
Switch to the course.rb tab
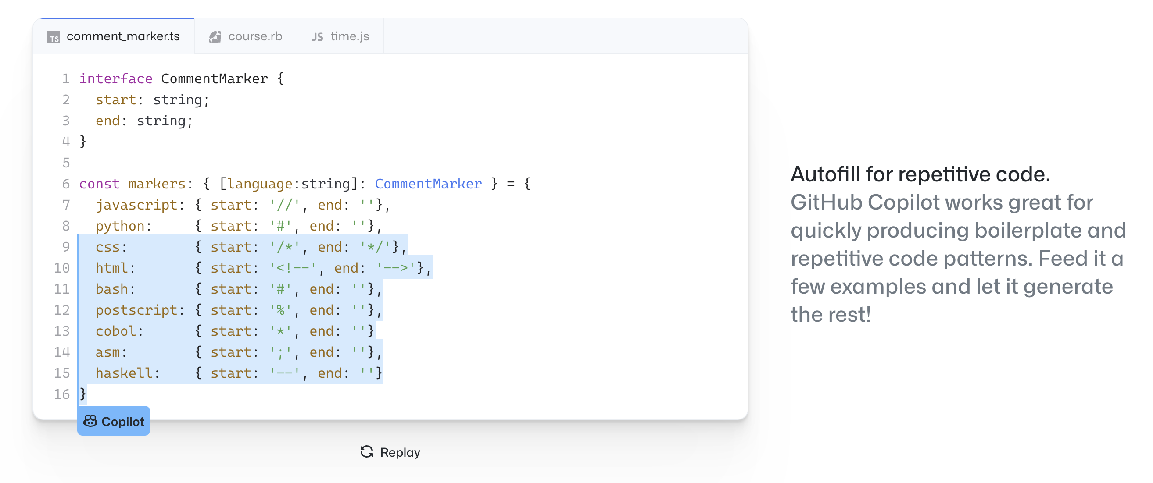[246, 36]
